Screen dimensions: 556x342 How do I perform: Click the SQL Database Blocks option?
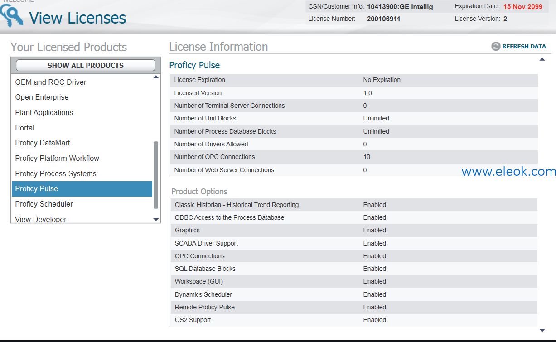(205, 269)
